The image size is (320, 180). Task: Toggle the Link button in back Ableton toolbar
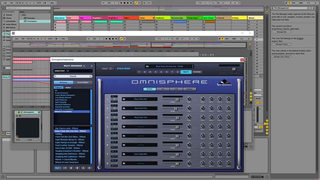(x=5, y=3)
